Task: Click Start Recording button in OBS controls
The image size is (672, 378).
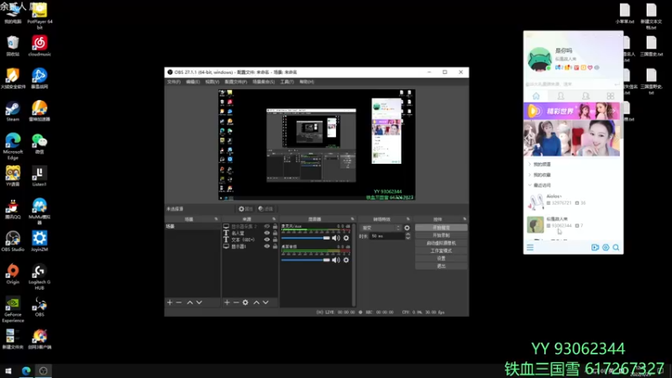Action: tap(441, 235)
